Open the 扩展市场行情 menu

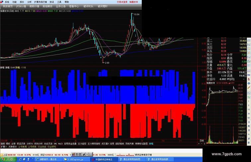(41, 2)
